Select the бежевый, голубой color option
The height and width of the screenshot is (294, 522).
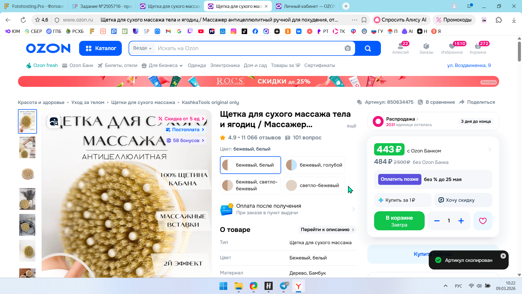(314, 165)
